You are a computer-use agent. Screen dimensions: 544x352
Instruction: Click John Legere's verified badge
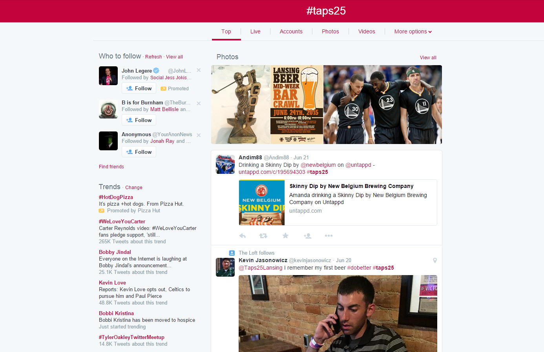[x=156, y=71]
